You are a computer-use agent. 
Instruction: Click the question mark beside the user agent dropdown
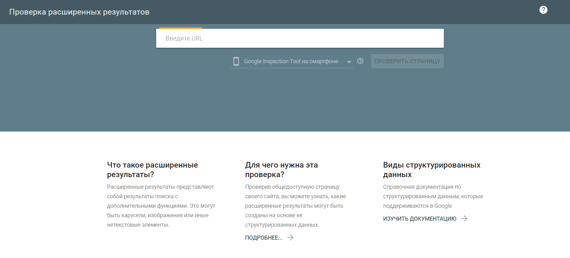(360, 61)
